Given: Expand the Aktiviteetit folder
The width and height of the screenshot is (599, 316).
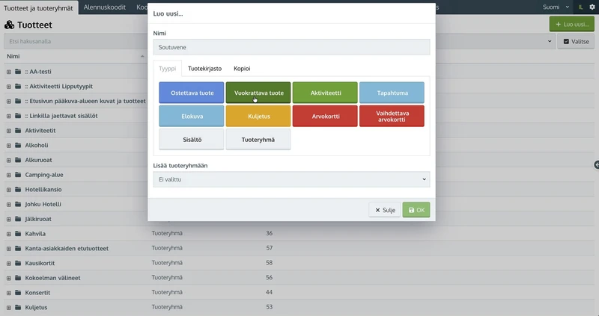Looking at the screenshot, I should (9, 131).
